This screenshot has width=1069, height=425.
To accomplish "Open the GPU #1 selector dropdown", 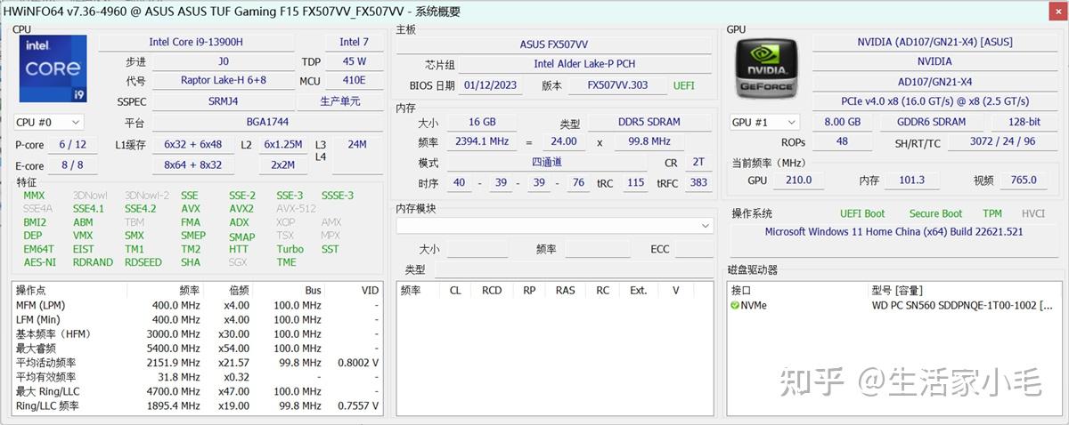I will [x=763, y=122].
